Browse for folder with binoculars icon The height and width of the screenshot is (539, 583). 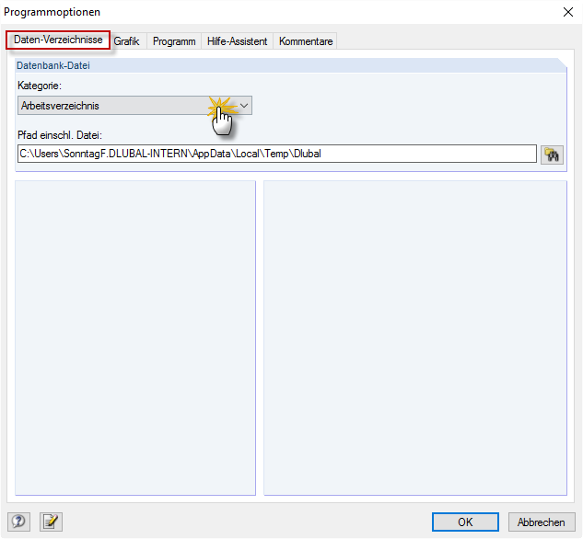(552, 155)
